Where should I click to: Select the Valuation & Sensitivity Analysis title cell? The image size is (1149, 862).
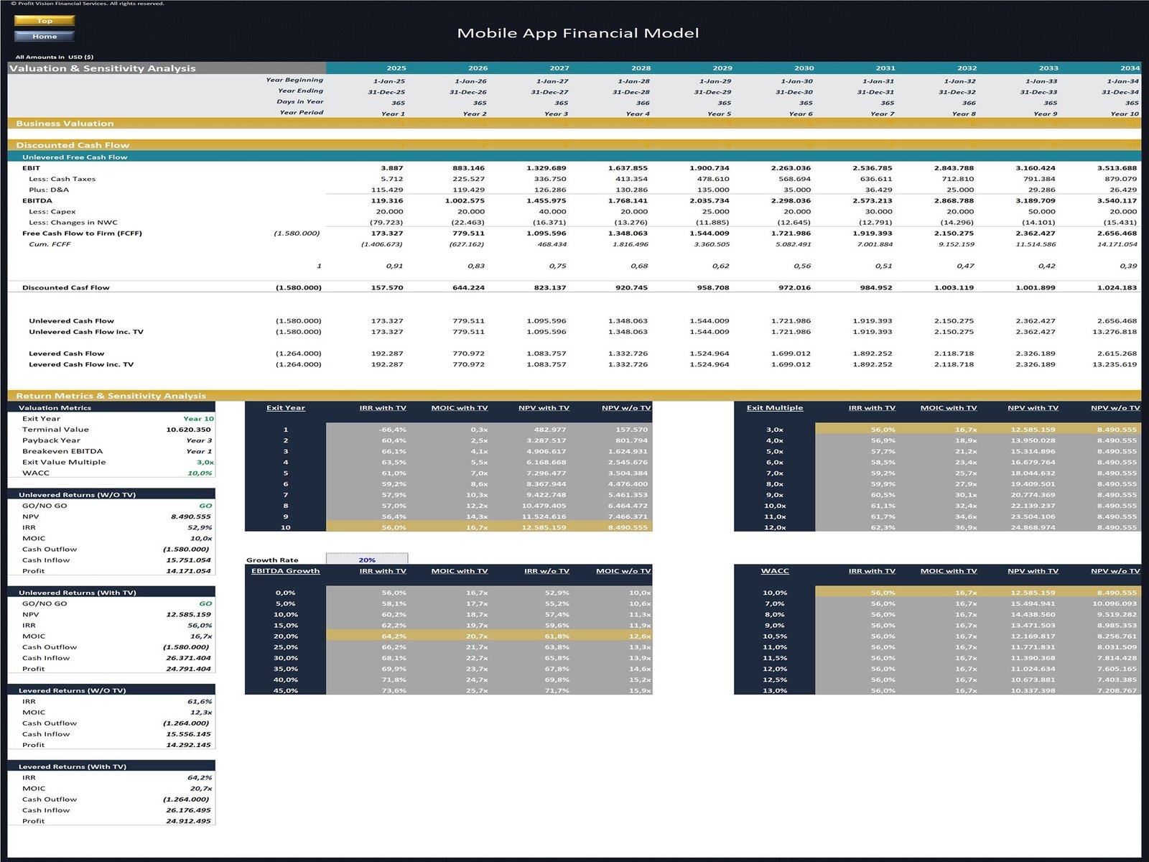[103, 68]
